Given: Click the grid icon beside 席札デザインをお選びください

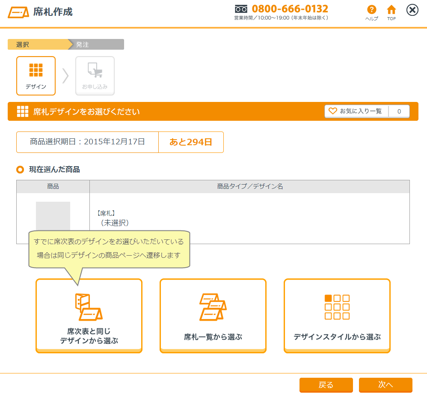Looking at the screenshot, I should (x=22, y=111).
